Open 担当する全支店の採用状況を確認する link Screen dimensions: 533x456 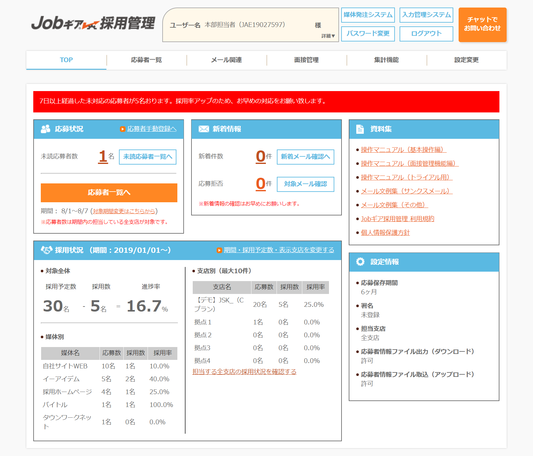[244, 372]
